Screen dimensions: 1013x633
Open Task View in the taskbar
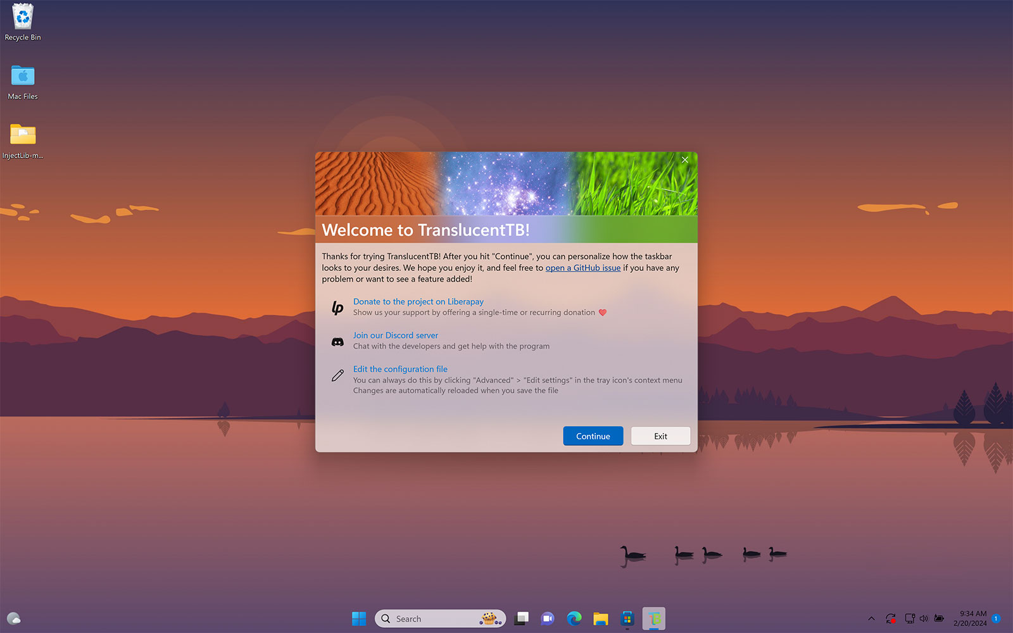(x=521, y=618)
